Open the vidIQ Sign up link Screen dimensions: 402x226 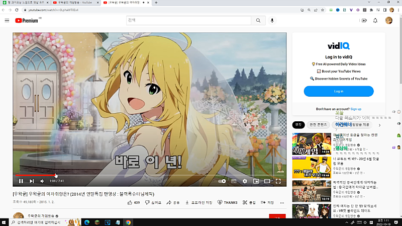[x=356, y=109]
